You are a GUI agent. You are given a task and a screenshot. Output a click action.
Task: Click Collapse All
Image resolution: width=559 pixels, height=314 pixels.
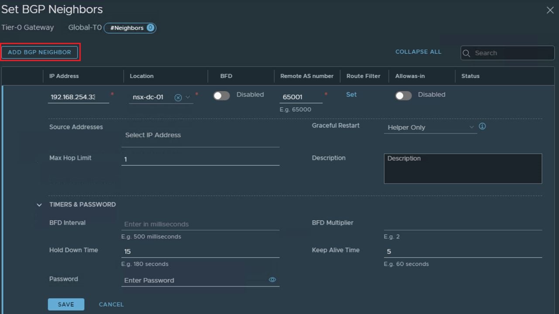point(418,52)
